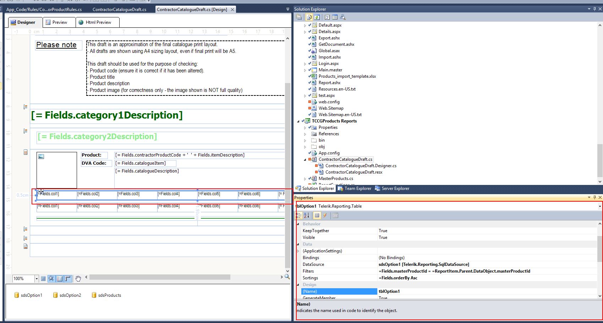Expand the Main.master tree node
This screenshot has width=603, height=323.
(305, 70)
